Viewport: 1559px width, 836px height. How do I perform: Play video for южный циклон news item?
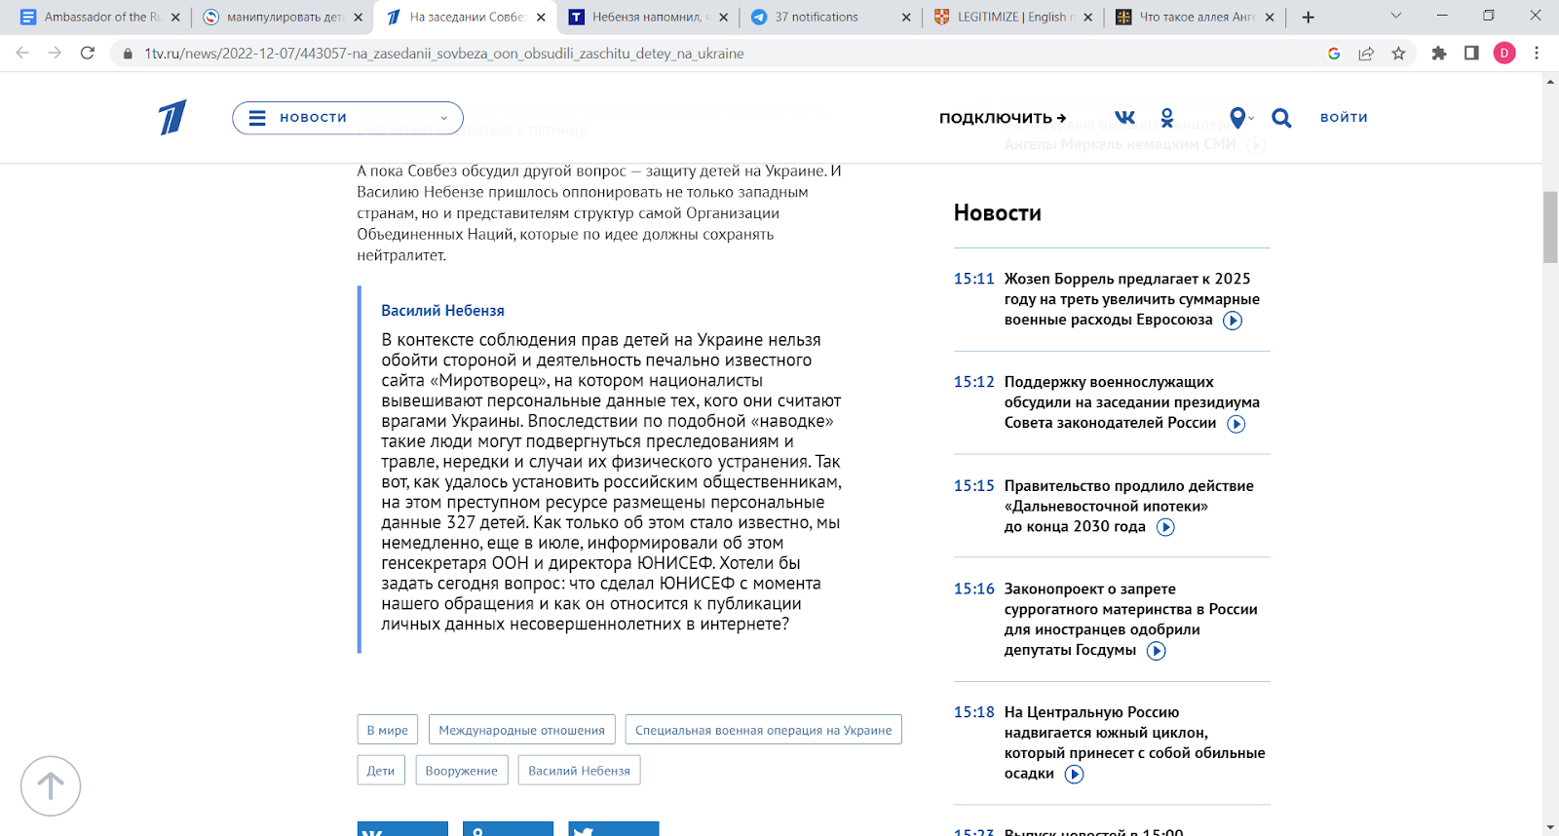click(1074, 775)
